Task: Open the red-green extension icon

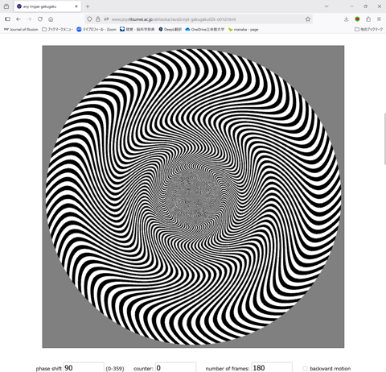Action: 357,19
